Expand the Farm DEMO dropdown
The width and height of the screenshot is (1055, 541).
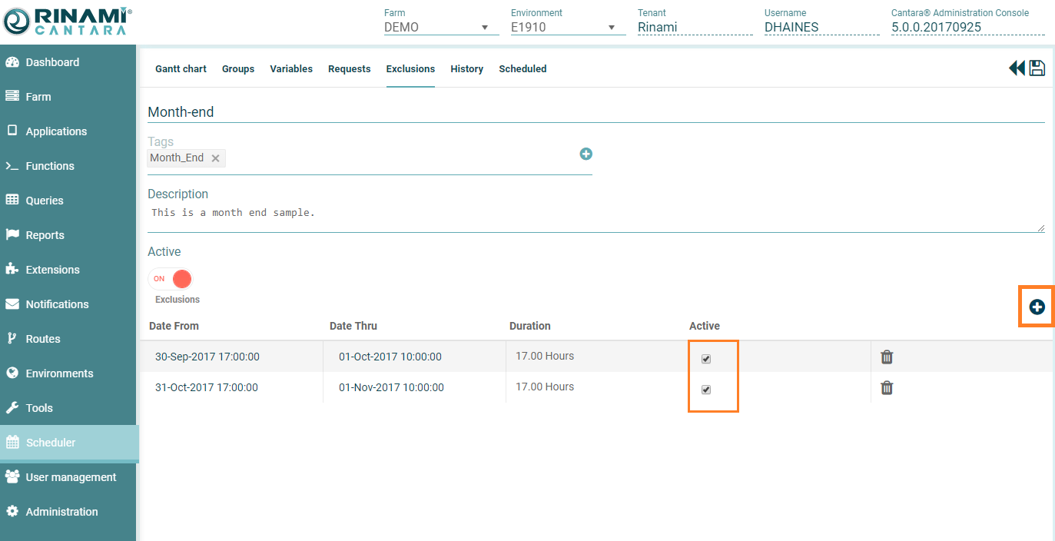[484, 28]
